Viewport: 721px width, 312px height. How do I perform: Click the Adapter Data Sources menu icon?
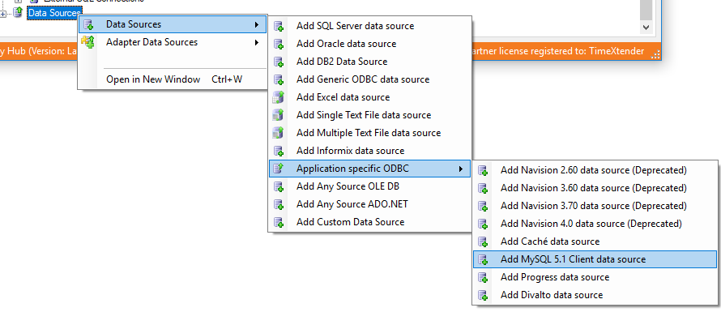[x=87, y=42]
